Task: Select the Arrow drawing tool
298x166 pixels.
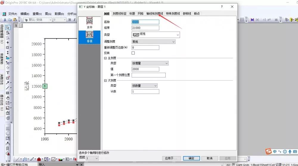Action: 8,83
